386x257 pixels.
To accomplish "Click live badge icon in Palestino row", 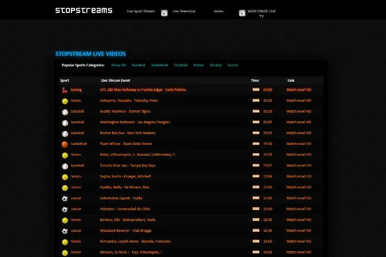I will [x=256, y=209].
